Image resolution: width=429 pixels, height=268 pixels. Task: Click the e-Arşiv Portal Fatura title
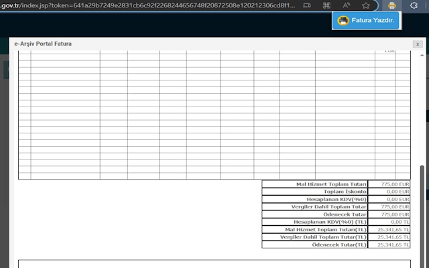43,44
